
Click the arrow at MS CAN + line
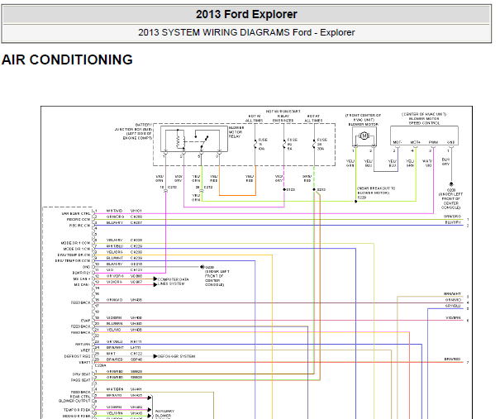pyautogui.click(x=155, y=279)
